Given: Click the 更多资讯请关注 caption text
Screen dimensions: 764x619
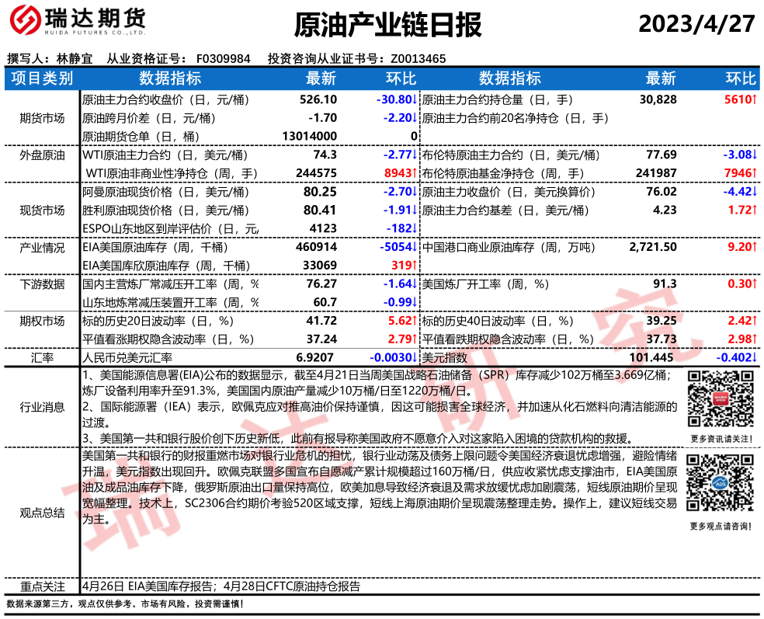Looking at the screenshot, I should [x=720, y=439].
